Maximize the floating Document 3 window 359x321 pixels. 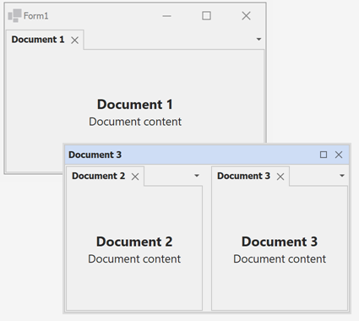[324, 155]
